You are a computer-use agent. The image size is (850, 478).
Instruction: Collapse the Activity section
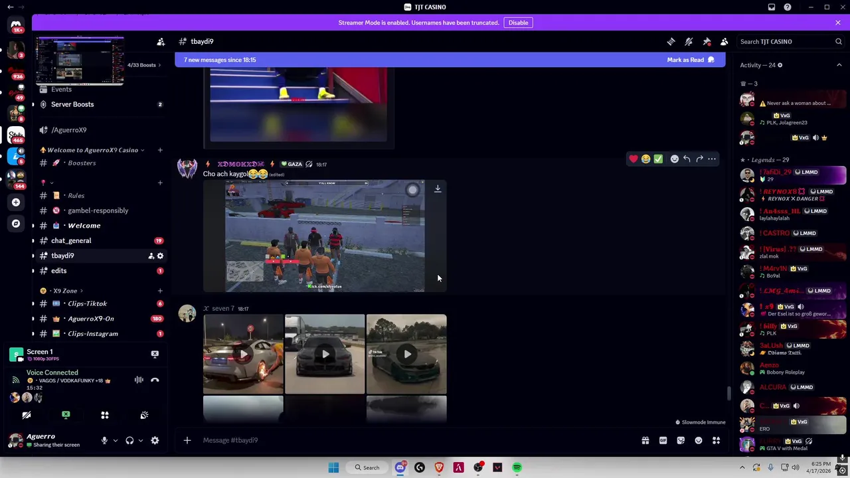click(839, 65)
